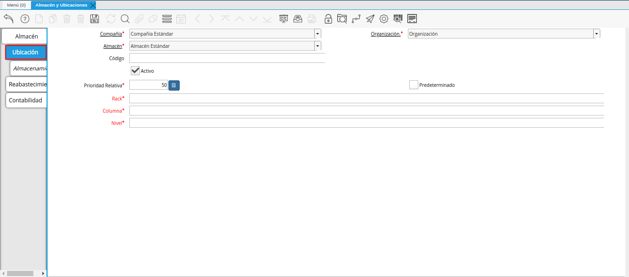
Task: Go to parent record left chevron
Action: (x=198, y=19)
